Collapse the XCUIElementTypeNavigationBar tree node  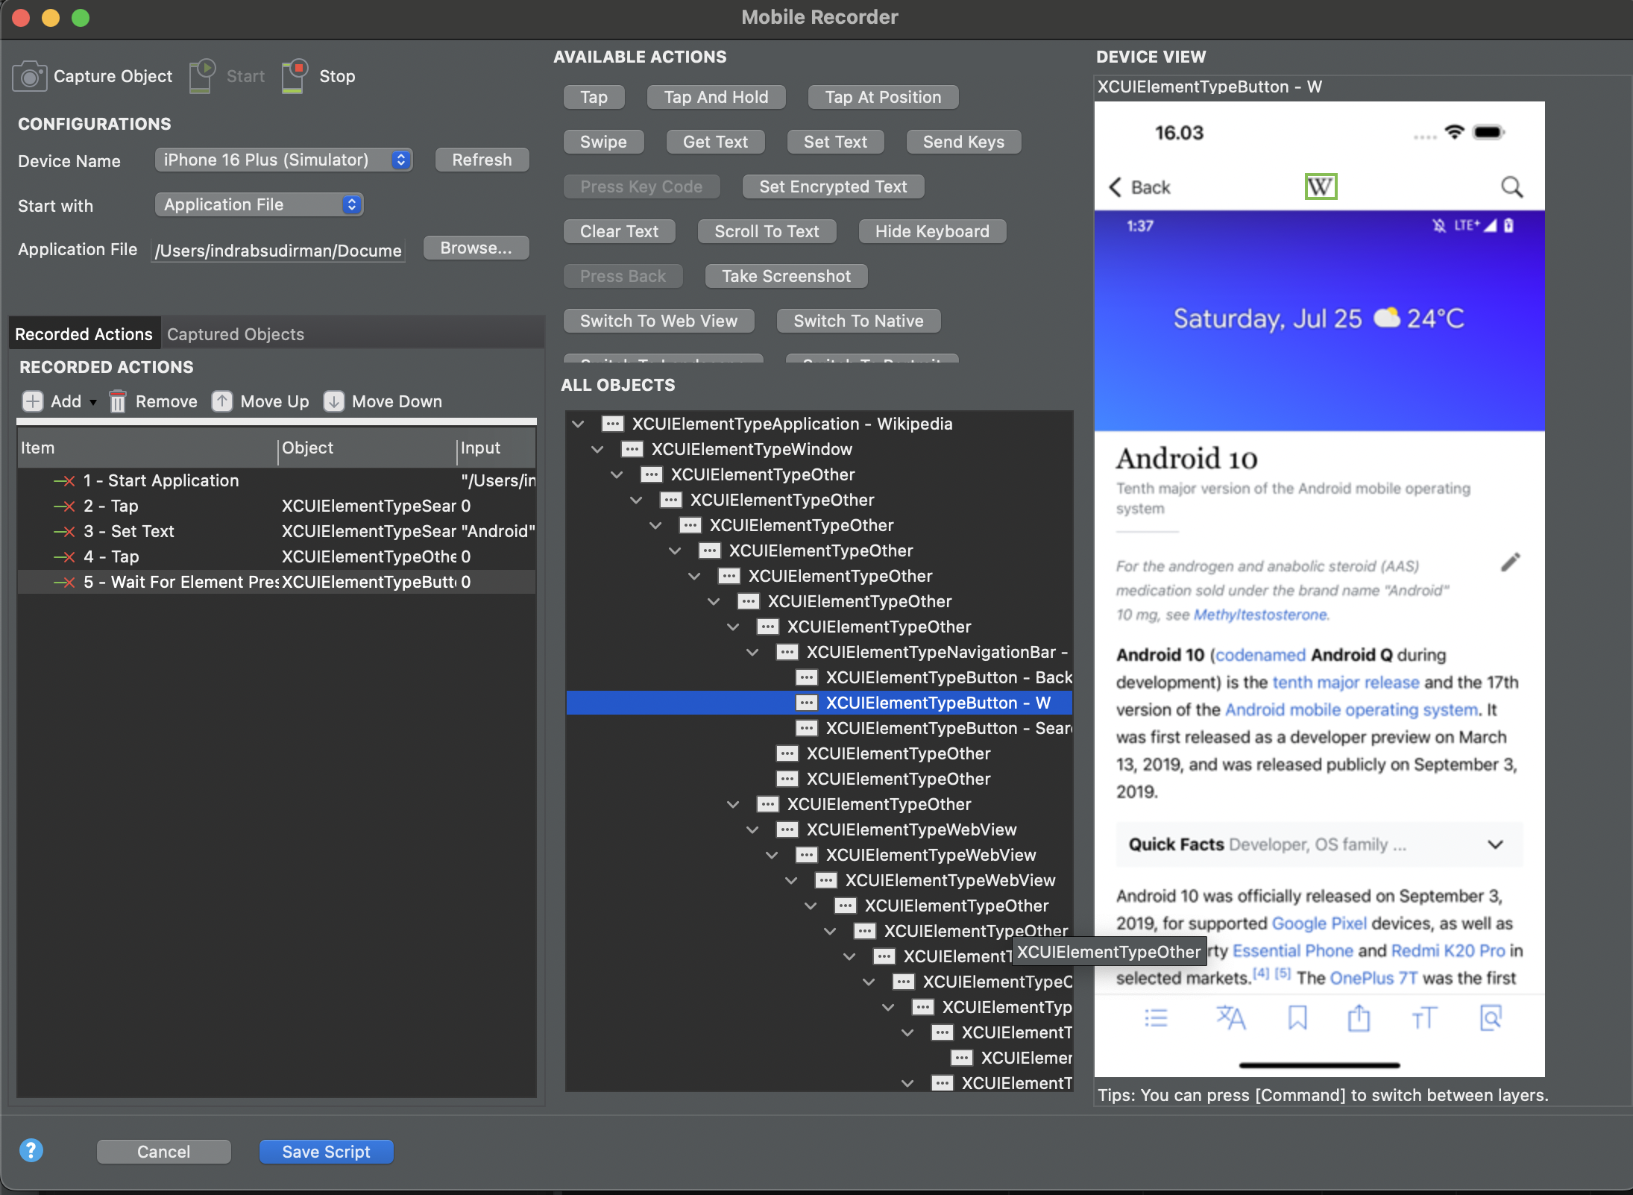[x=752, y=653]
